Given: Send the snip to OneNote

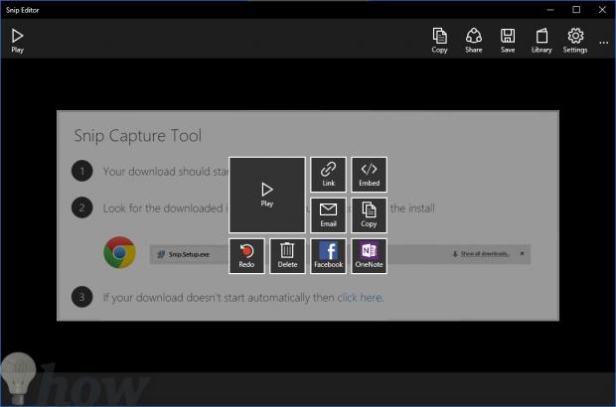Looking at the screenshot, I should [369, 255].
